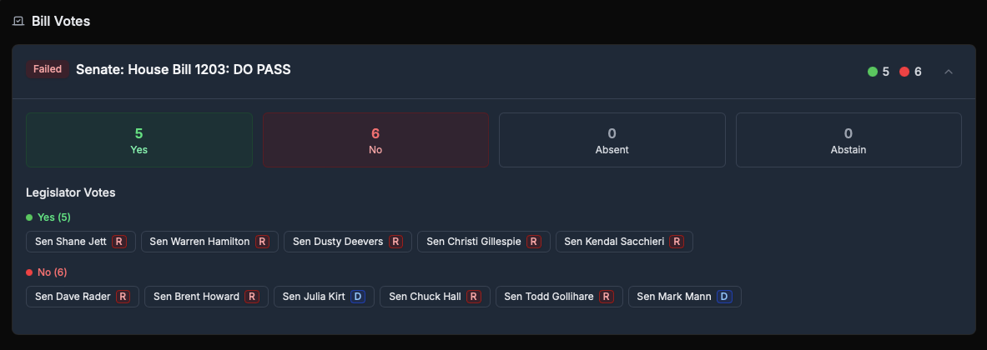Open Sen Todd Gollihare's legislator chip
987x350 pixels.
559,297
